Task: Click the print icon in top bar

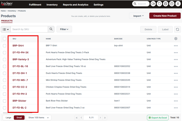Action: click(166, 4)
